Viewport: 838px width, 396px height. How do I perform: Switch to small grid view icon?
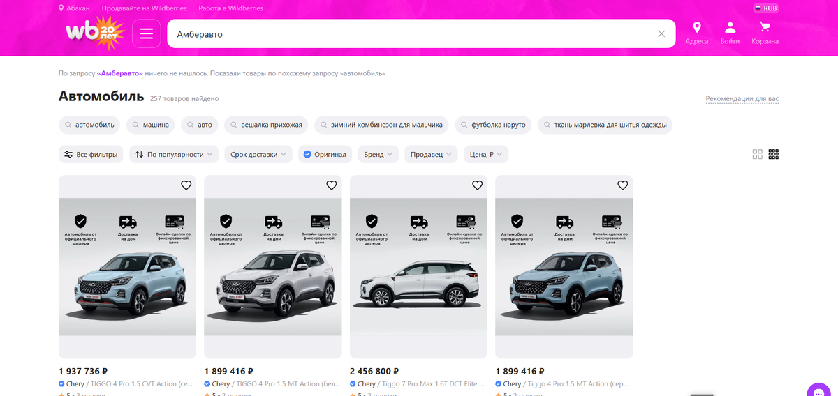pyautogui.click(x=773, y=154)
